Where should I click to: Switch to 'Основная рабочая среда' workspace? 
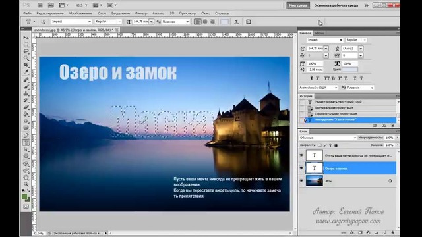[x=336, y=5]
